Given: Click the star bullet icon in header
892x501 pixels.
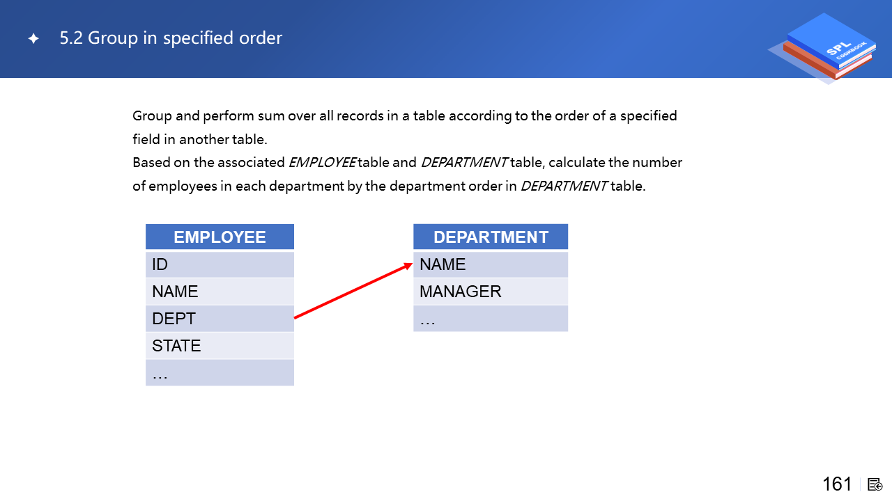Looking at the screenshot, I should pyautogui.click(x=33, y=39).
